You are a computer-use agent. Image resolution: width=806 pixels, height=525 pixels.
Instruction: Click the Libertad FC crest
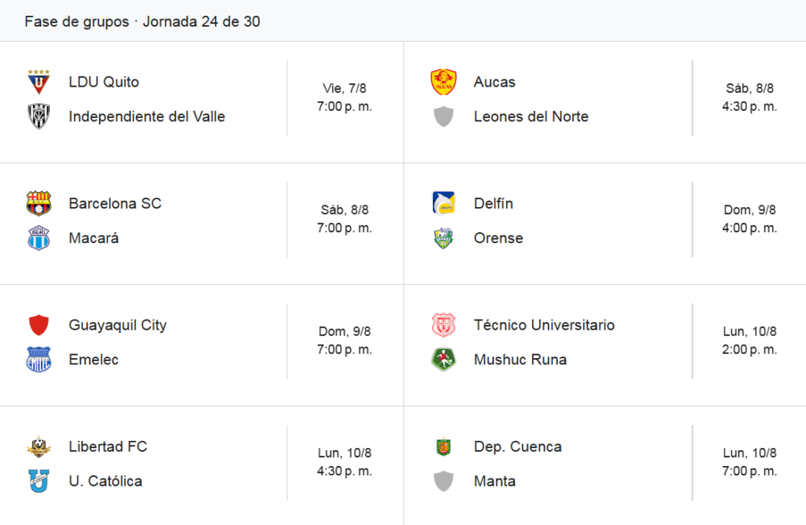tap(39, 446)
